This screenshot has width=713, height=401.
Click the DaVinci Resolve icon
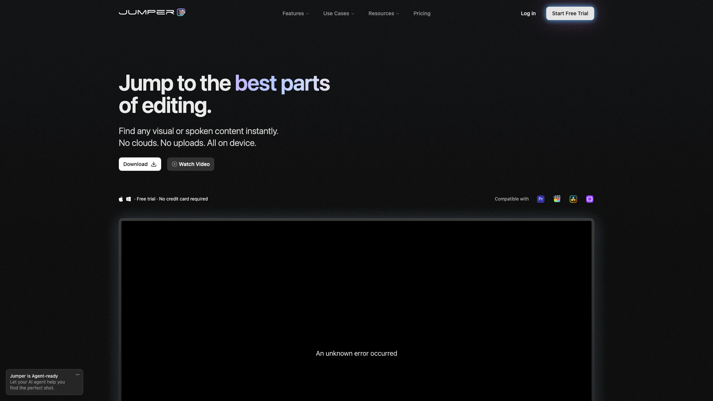pyautogui.click(x=573, y=199)
